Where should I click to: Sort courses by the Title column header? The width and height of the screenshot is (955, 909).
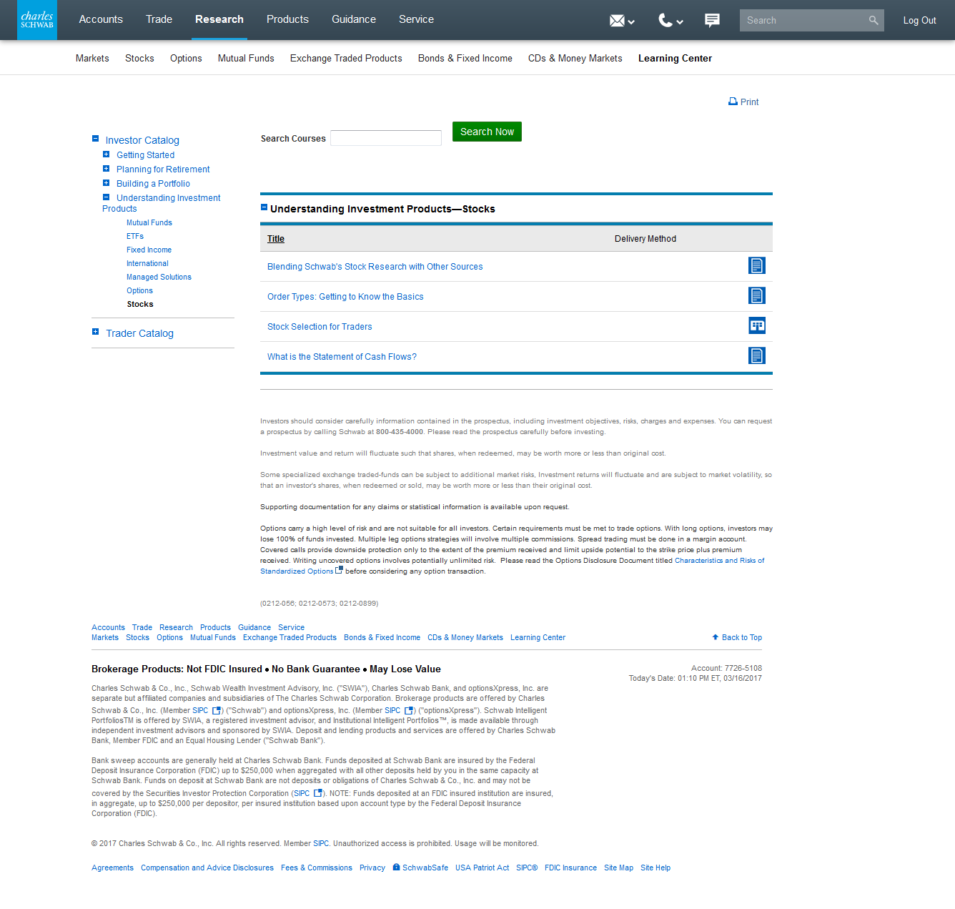click(x=276, y=239)
